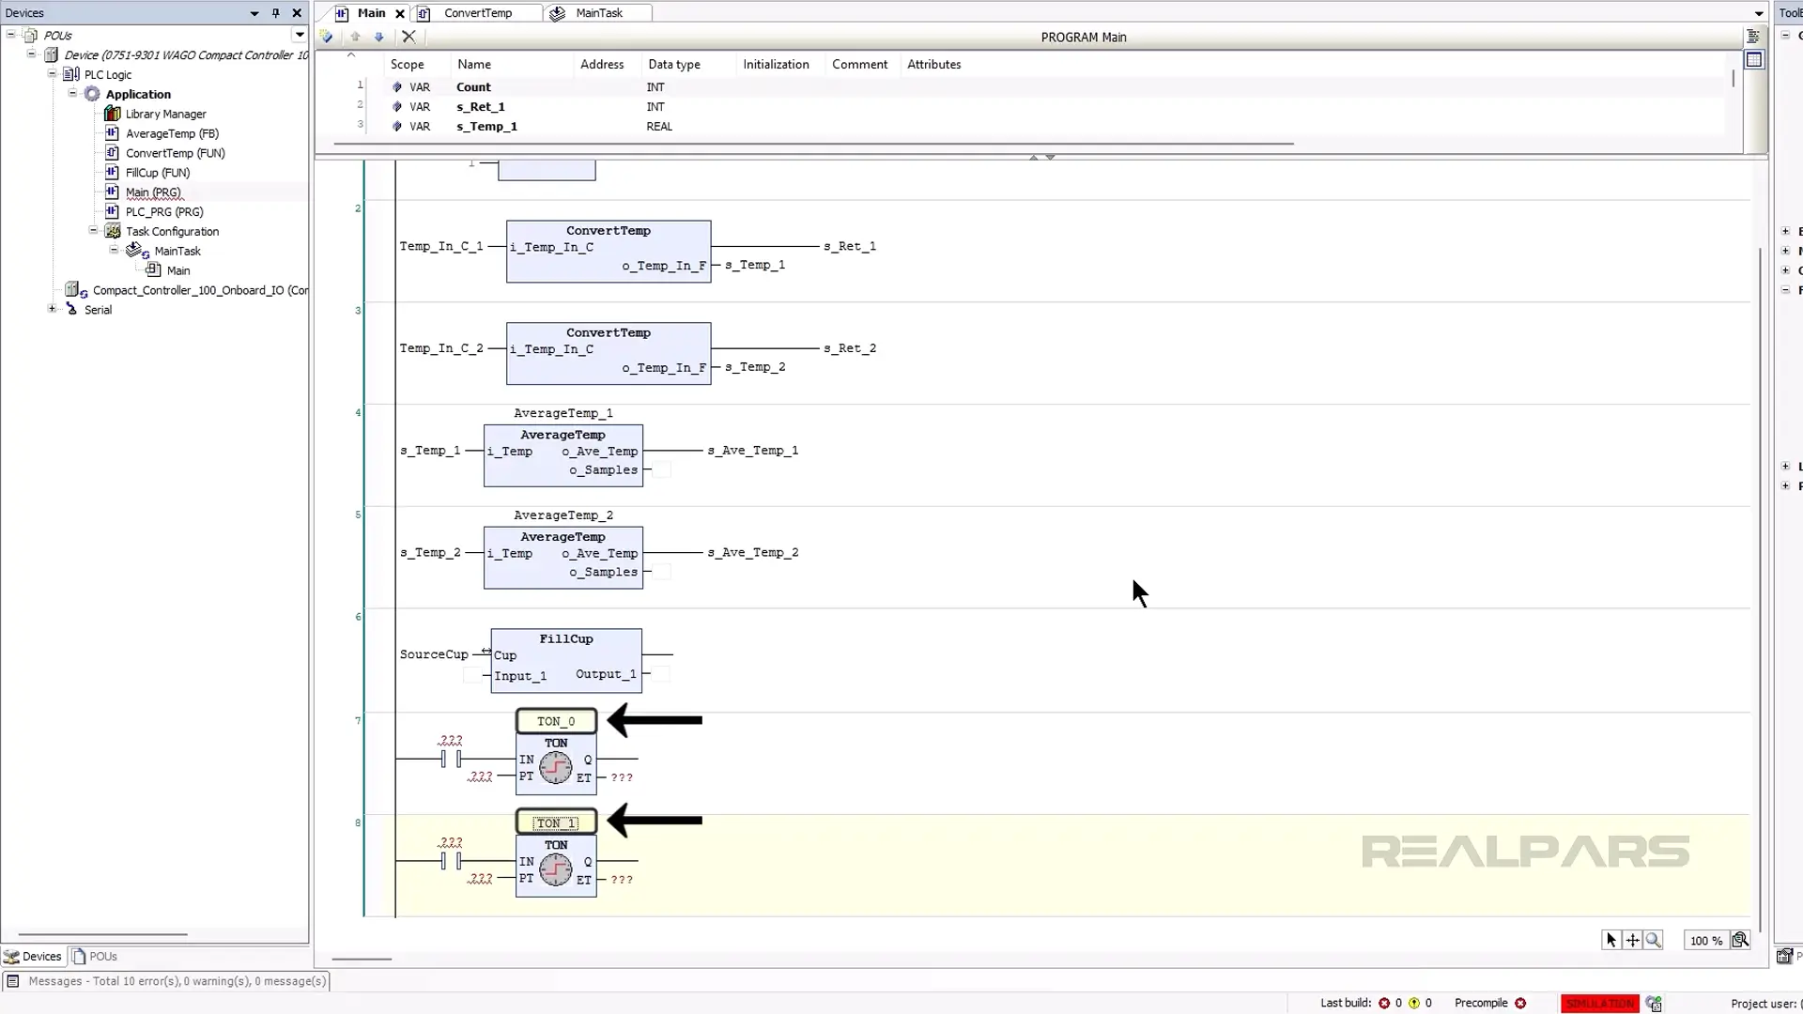
Task: Activate the pan tool in the editor corner
Action: [1632, 940]
